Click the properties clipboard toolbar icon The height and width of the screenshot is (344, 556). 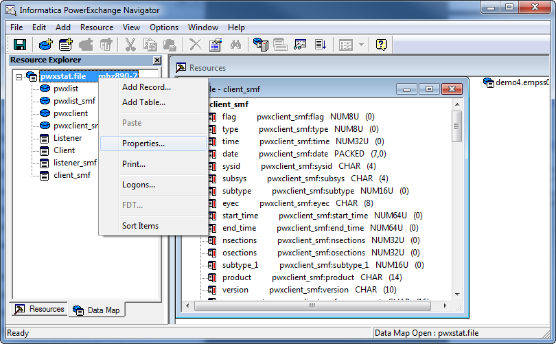click(215, 45)
